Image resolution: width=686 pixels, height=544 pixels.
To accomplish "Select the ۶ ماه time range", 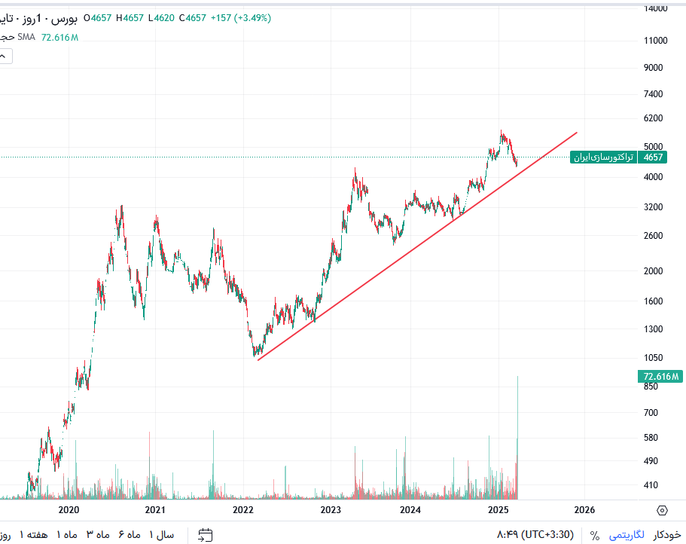I will pos(130,535).
